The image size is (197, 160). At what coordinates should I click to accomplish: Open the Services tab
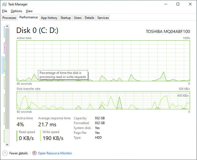(x=103, y=18)
